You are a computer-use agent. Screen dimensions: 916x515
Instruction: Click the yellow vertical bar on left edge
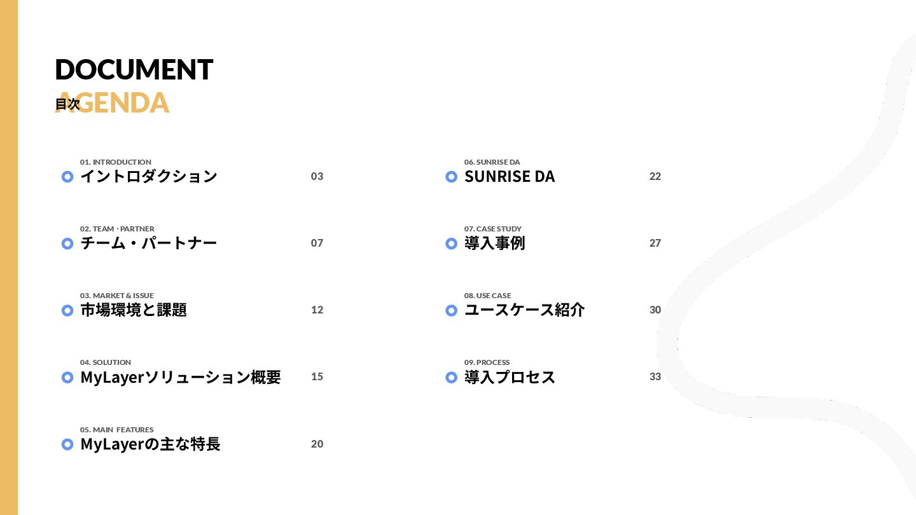(9, 257)
